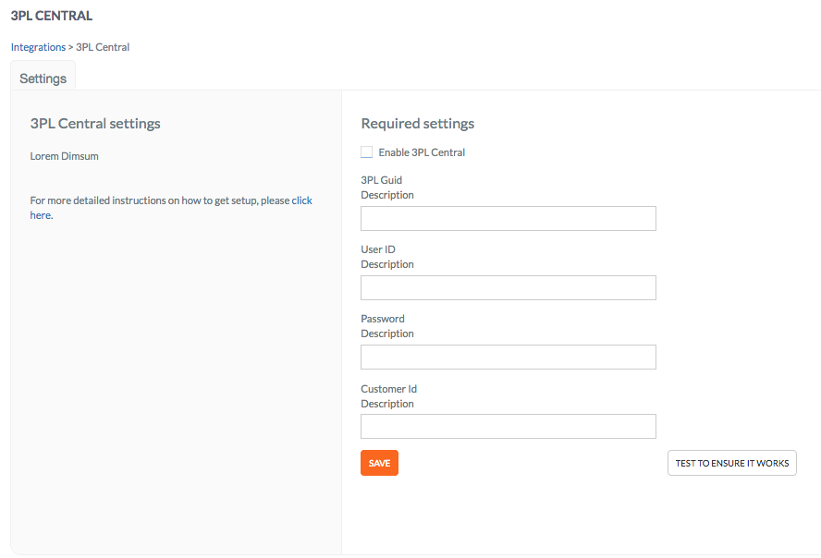Click the 'Enable 3PL Central' label text

(422, 152)
